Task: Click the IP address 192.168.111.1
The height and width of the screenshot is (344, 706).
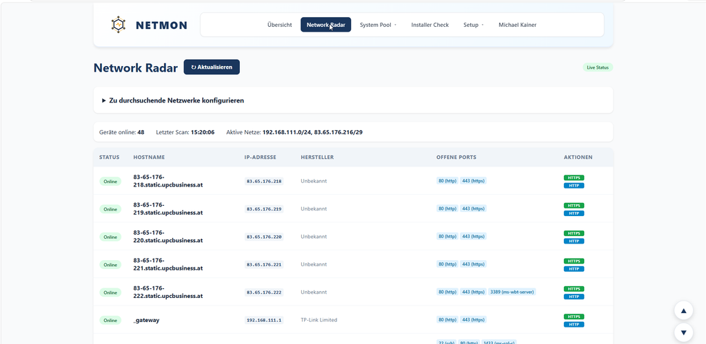Action: coord(264,320)
